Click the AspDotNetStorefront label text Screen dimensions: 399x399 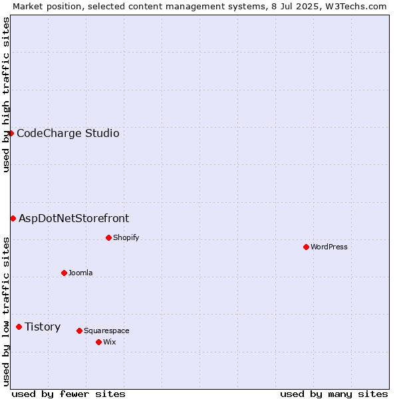[x=74, y=219]
